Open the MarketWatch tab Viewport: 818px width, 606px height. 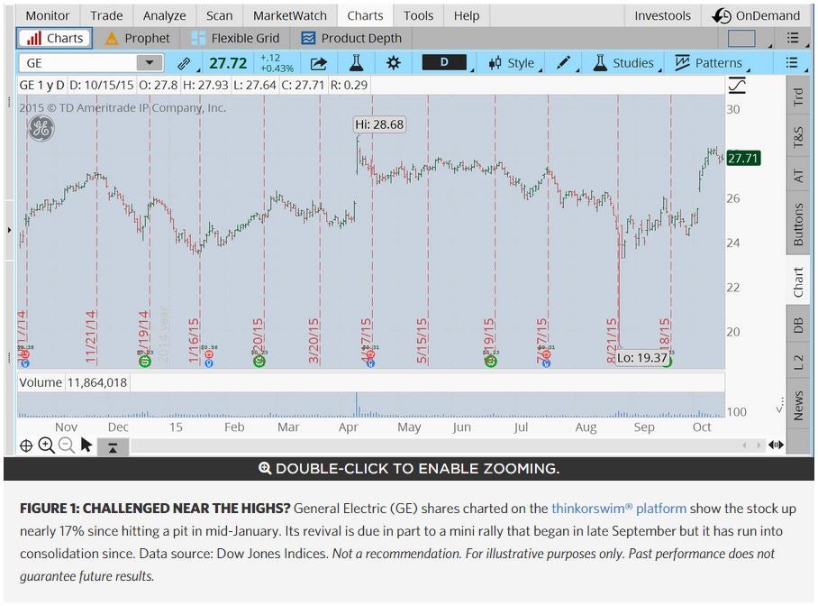[x=289, y=15]
